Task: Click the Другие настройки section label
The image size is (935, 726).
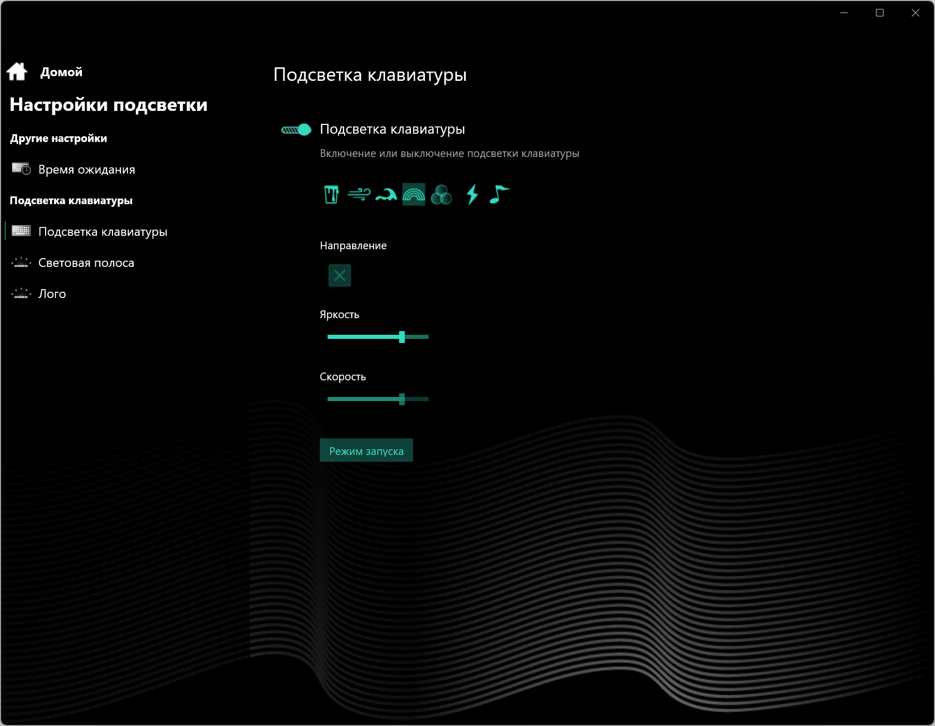Action: [x=59, y=138]
